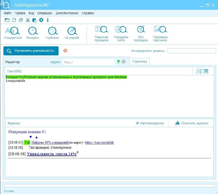Click the Тип проверки: Стандартная log line
Viewport: 218px width, 194px height.
50,148
